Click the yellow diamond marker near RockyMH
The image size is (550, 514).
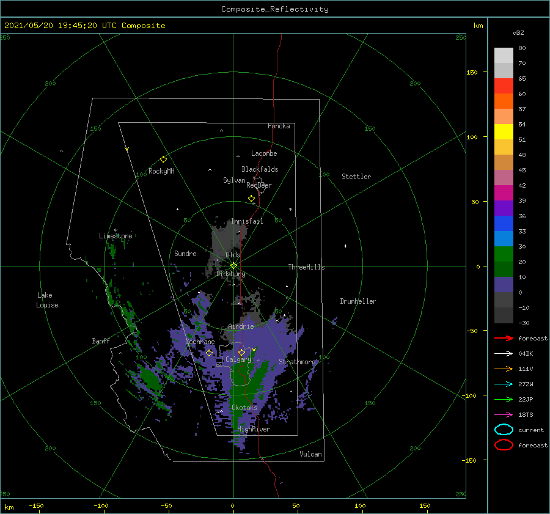(x=163, y=160)
